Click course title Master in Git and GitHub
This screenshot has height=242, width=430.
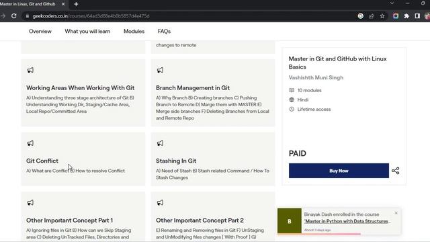point(337,63)
